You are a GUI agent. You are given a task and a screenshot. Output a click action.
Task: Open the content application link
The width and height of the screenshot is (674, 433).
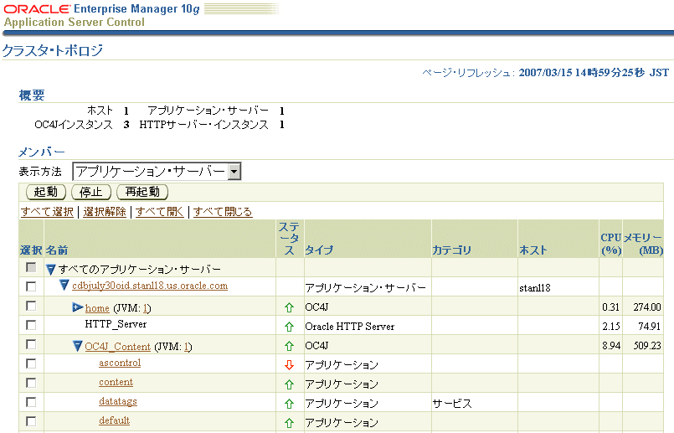point(116,382)
